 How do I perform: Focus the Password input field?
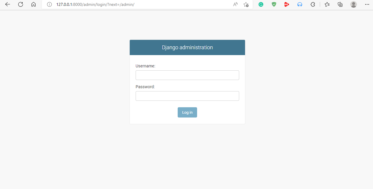(x=187, y=96)
